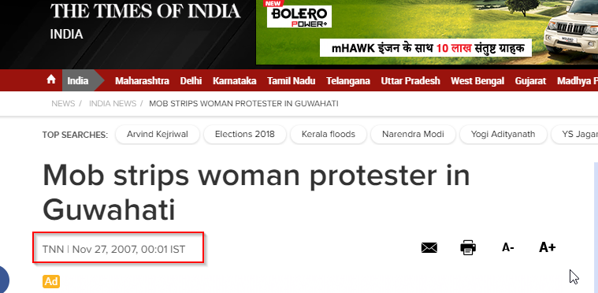Viewport: 598px width, 293px height.
Task: Click the NEWS breadcrumb link
Action: (x=63, y=104)
